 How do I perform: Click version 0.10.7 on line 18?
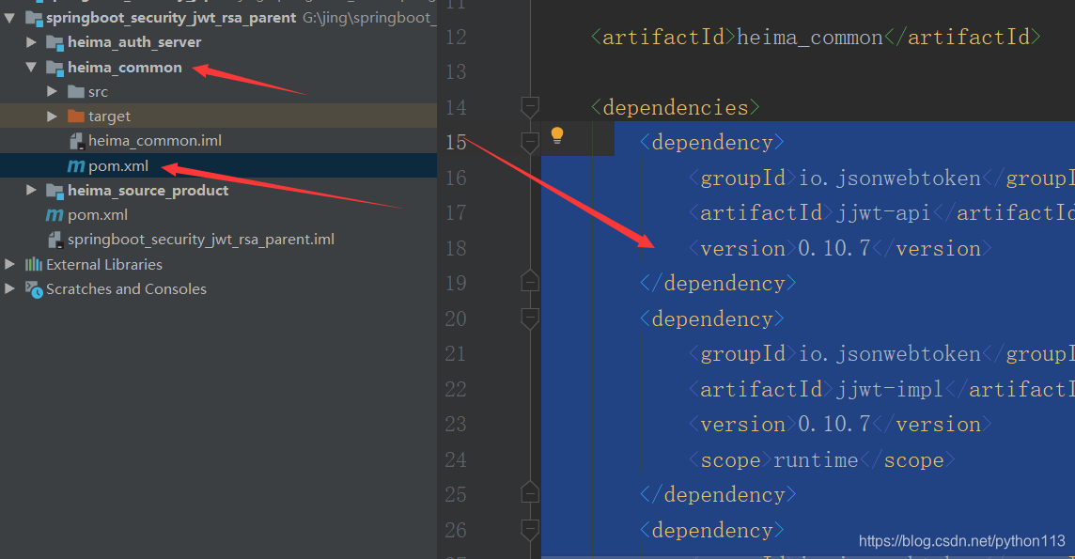pyautogui.click(x=834, y=248)
